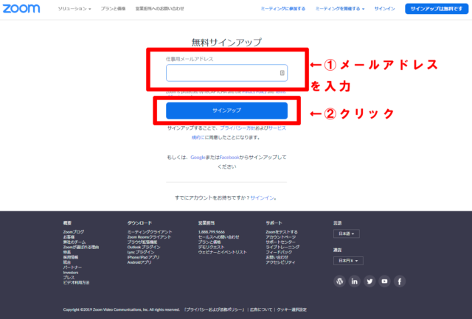
Task: Open 営業担当へのお問い合わせ in top navigation
Action: pos(159,9)
